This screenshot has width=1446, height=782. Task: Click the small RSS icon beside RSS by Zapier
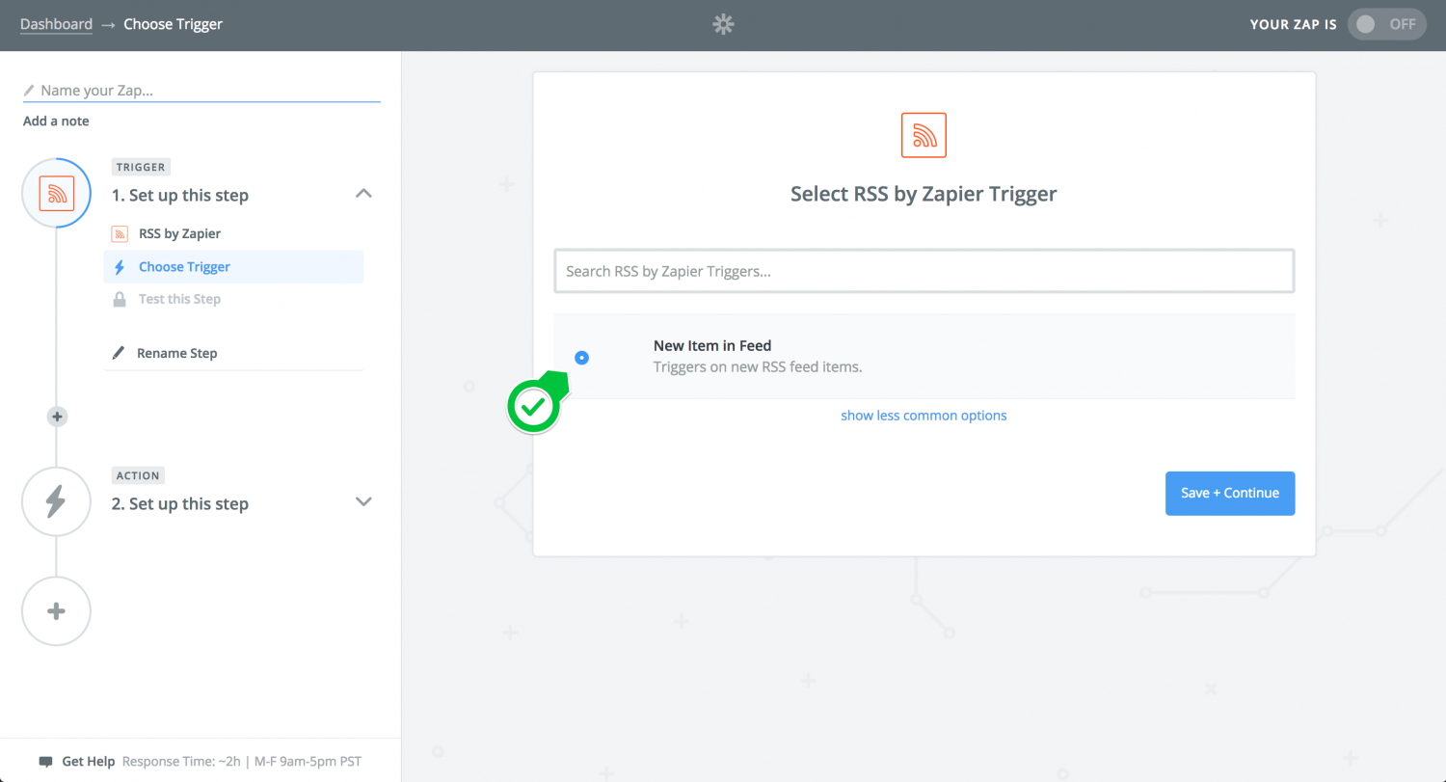pyautogui.click(x=120, y=233)
